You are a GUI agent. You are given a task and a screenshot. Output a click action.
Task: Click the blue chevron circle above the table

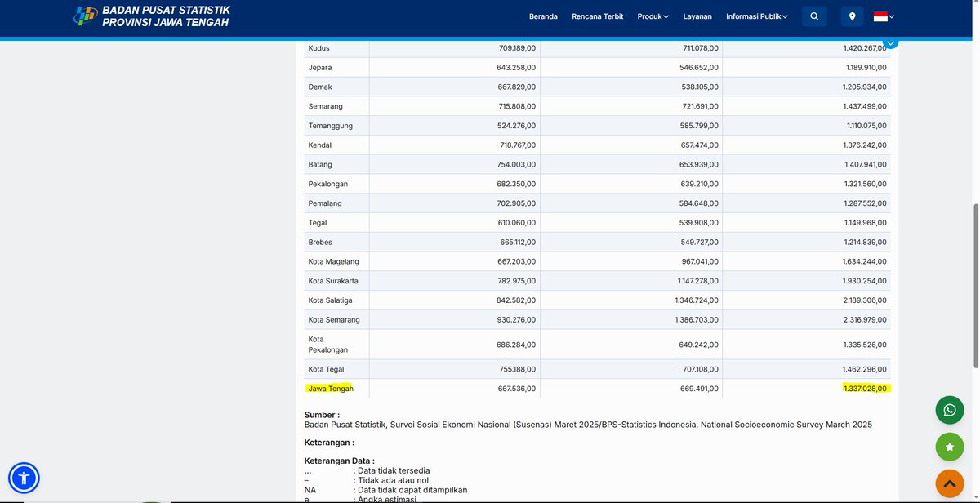[891, 42]
